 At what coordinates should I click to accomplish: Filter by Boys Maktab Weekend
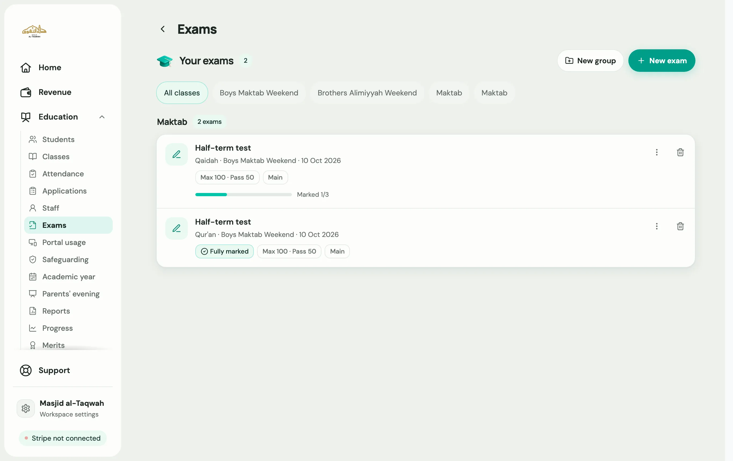(x=259, y=93)
